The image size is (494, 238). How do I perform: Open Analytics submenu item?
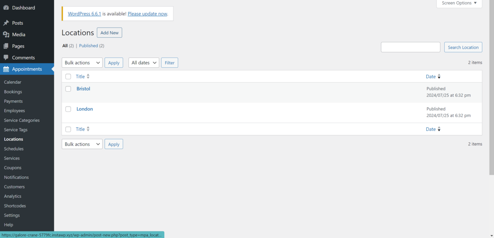(x=13, y=196)
